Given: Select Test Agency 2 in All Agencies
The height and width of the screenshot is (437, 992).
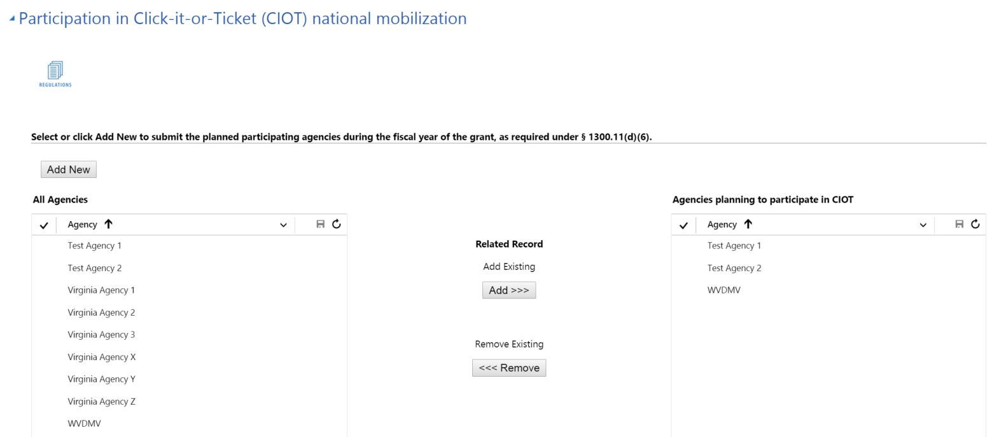Looking at the screenshot, I should [x=94, y=268].
